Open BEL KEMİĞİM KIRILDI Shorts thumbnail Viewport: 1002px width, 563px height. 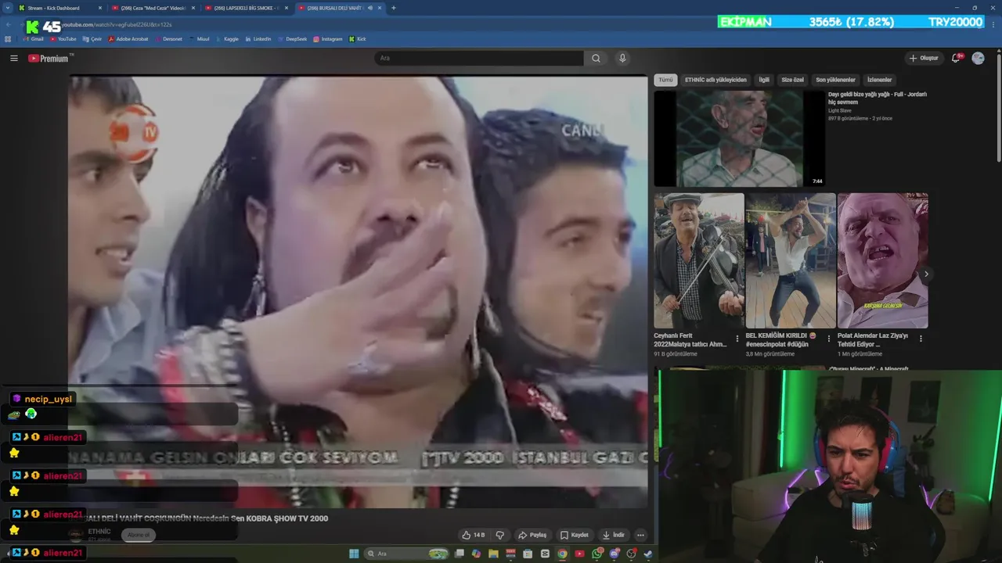791,260
